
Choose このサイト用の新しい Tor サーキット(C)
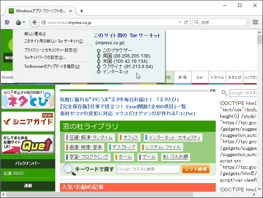click(54, 41)
